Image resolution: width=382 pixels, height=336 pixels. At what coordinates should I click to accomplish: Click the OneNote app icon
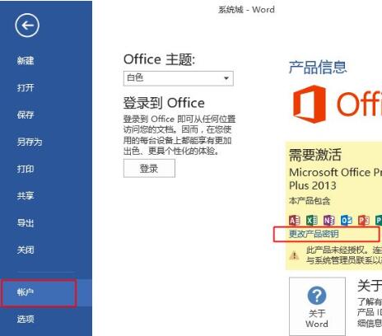(x=329, y=220)
